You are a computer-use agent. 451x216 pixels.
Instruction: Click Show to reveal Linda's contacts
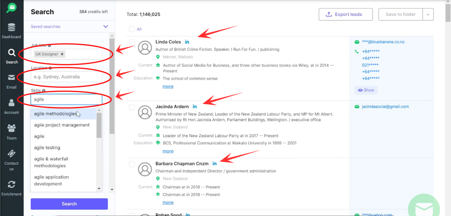coord(366,90)
